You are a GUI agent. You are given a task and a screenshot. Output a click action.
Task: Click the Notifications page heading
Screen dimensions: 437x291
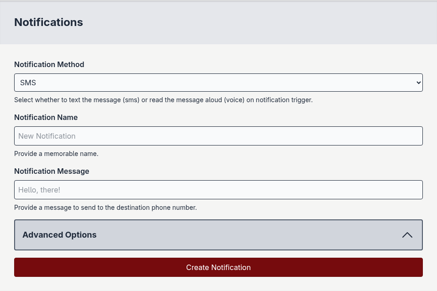coord(48,22)
